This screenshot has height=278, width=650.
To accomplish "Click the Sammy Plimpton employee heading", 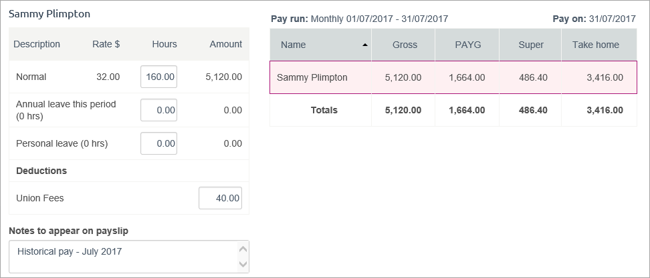I will click(49, 13).
